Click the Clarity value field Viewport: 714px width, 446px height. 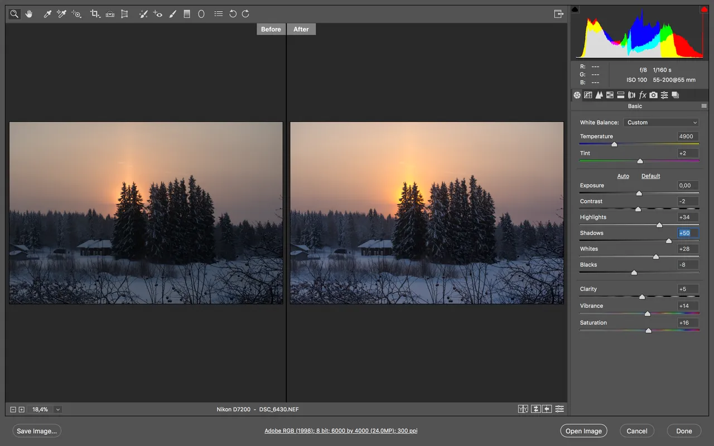688,289
